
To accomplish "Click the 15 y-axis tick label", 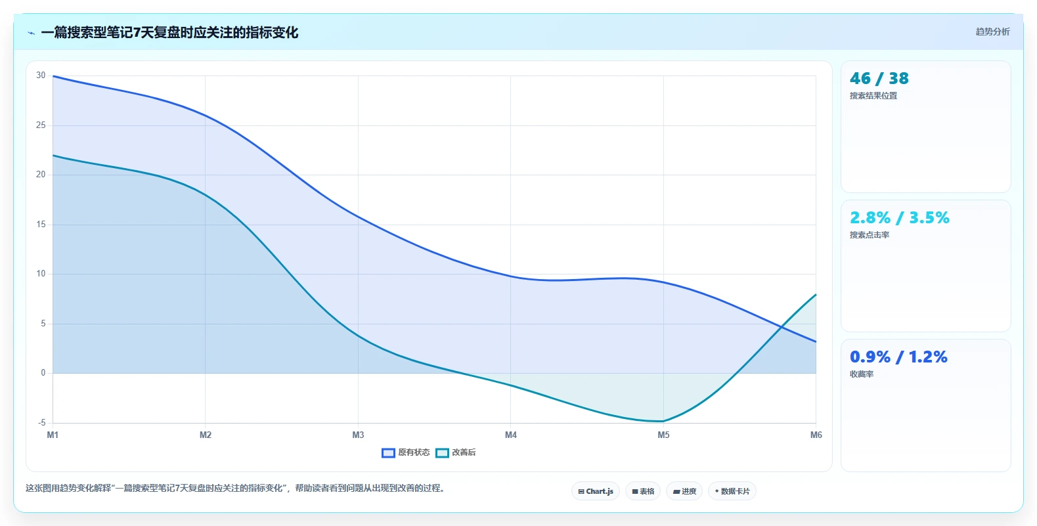I will [41, 225].
